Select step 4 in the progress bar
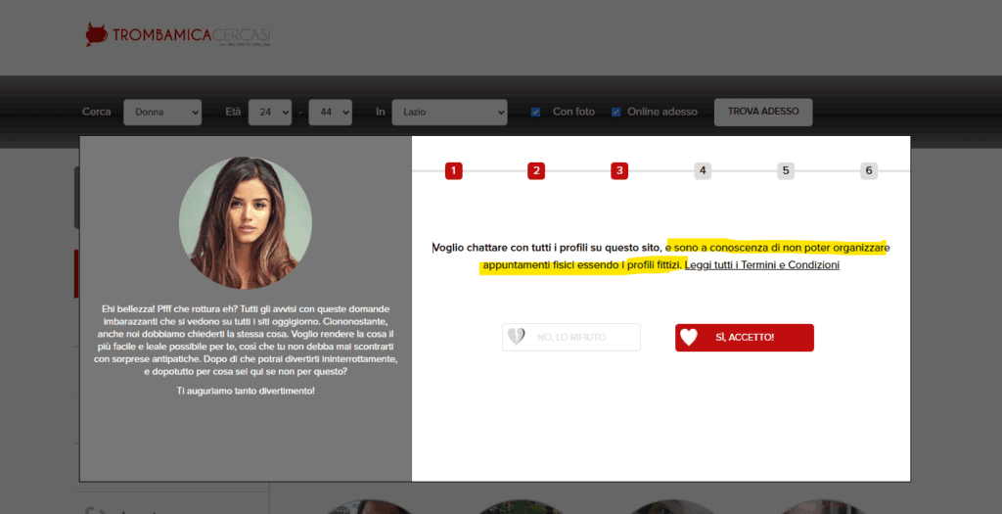The image size is (1002, 514). pos(703,170)
